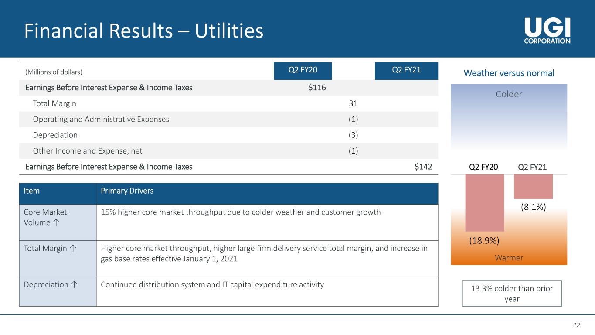This screenshot has width=595, height=335.
Task: Click the Colder label in chart
Action: pyautogui.click(x=509, y=94)
